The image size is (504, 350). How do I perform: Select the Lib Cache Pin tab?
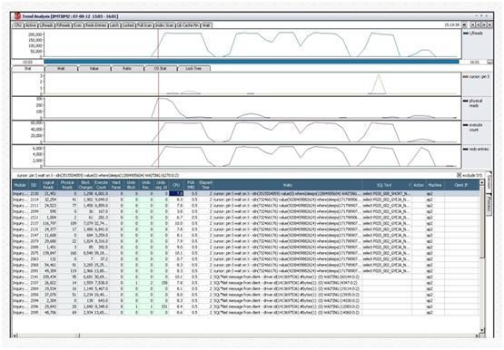coord(188,25)
